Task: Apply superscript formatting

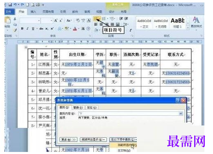Action: [52, 29]
